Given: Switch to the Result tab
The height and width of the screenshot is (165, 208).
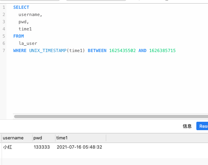Looking at the screenshot, I should (202, 126).
